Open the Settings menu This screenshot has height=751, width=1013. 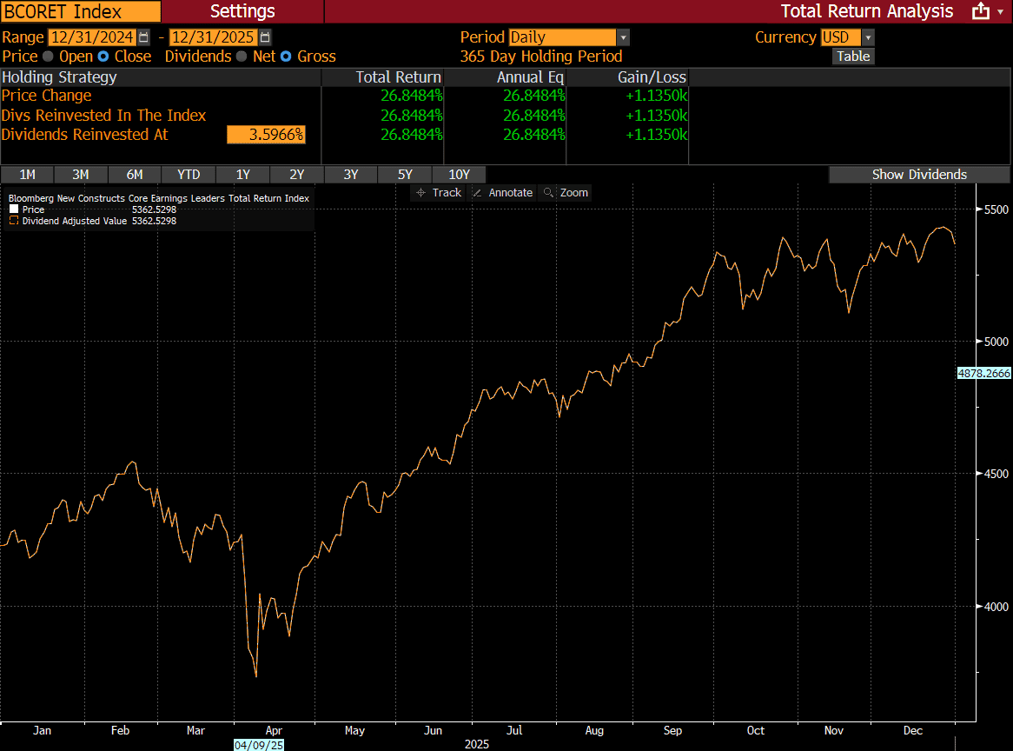tap(242, 11)
